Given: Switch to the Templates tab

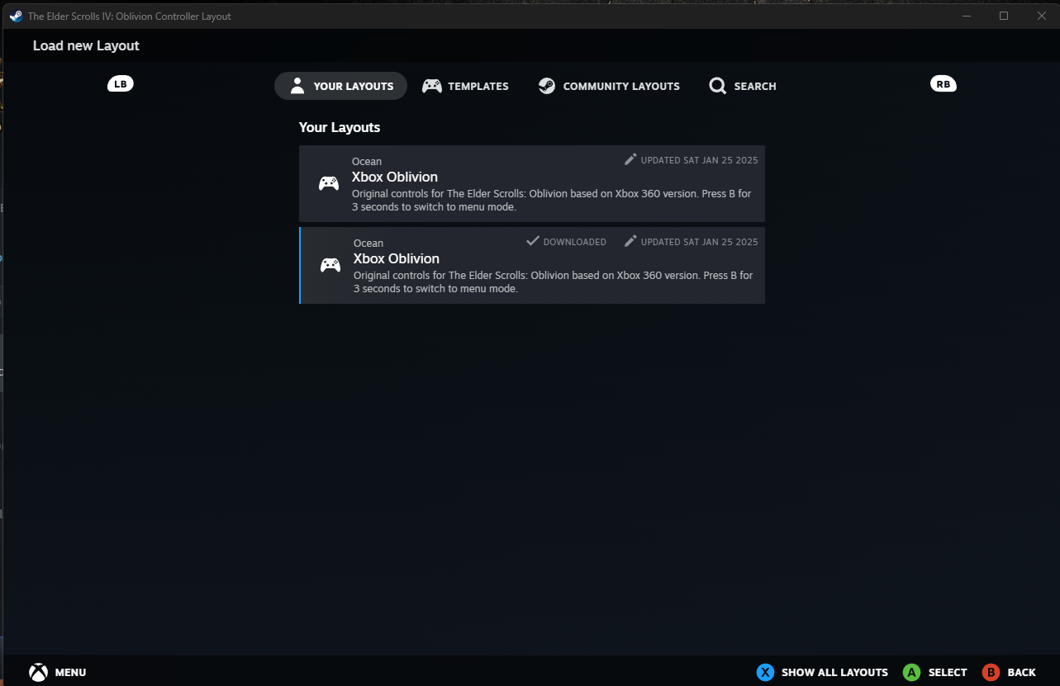Looking at the screenshot, I should click(465, 86).
